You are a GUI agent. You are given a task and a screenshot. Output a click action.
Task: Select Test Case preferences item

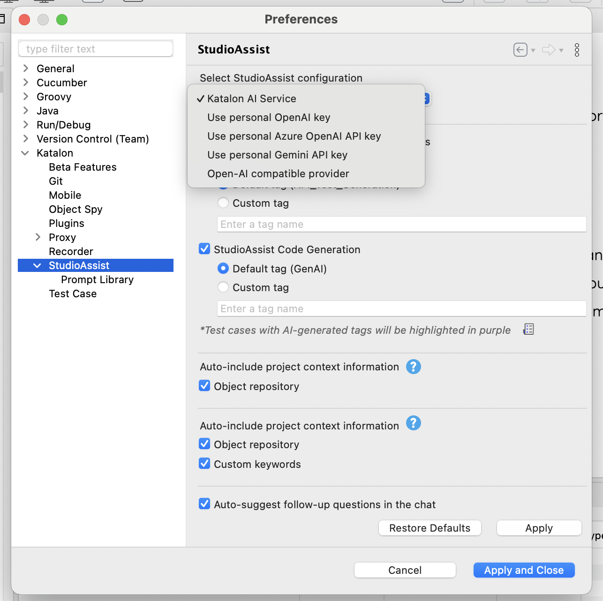click(73, 293)
